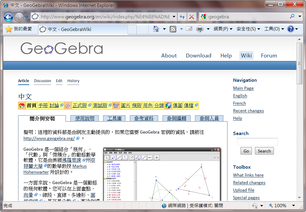Open the 網頁(P) menu
This screenshot has height=212, width=306.
223,29
